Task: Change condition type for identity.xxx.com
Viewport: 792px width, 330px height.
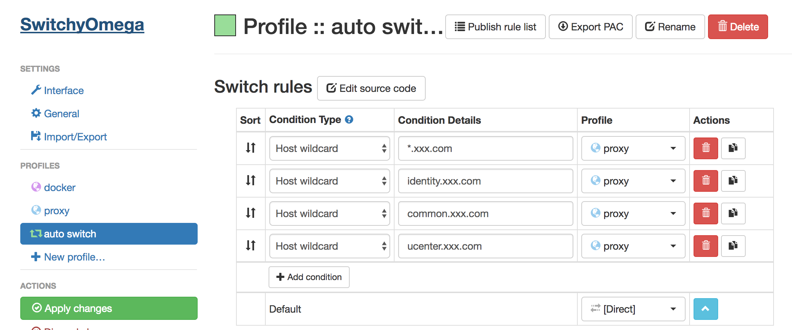Action: [x=329, y=181]
